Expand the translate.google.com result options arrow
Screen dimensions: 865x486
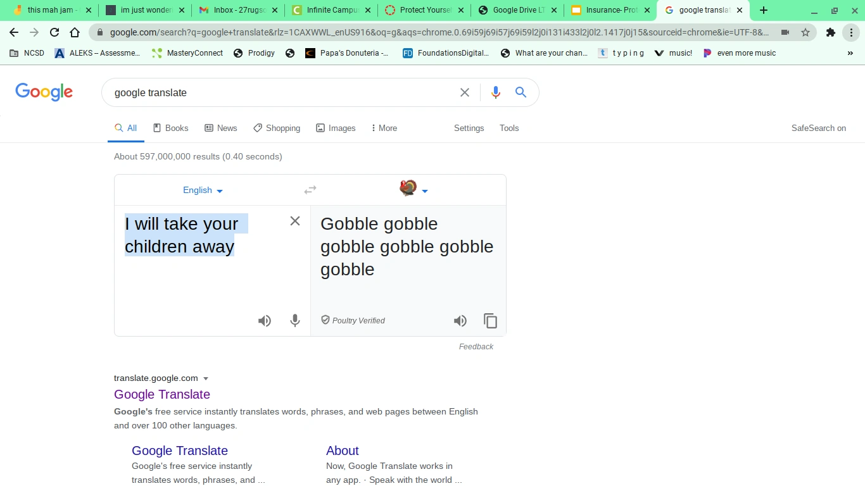206,378
